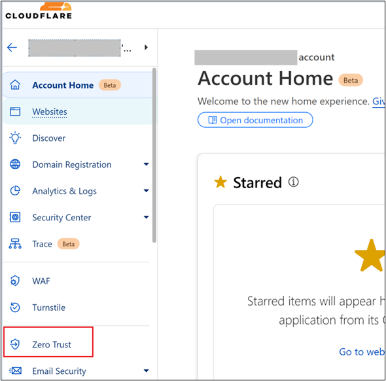Screen dimensions: 386x381
Task: Select Email Security menu item
Action: click(x=60, y=371)
